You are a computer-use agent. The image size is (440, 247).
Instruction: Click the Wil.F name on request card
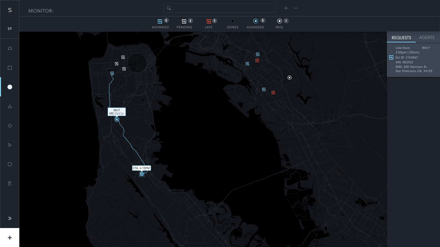coord(426,48)
